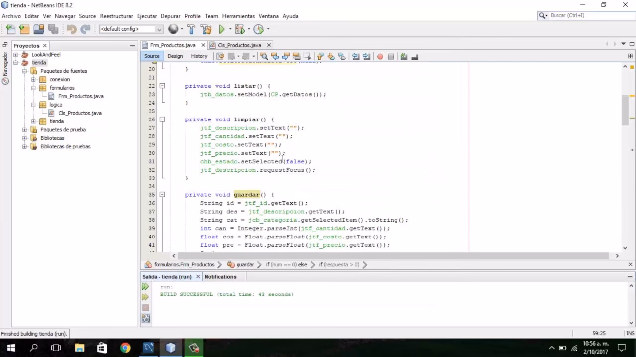
Task: Expand the conexion package node
Action: pos(33,80)
